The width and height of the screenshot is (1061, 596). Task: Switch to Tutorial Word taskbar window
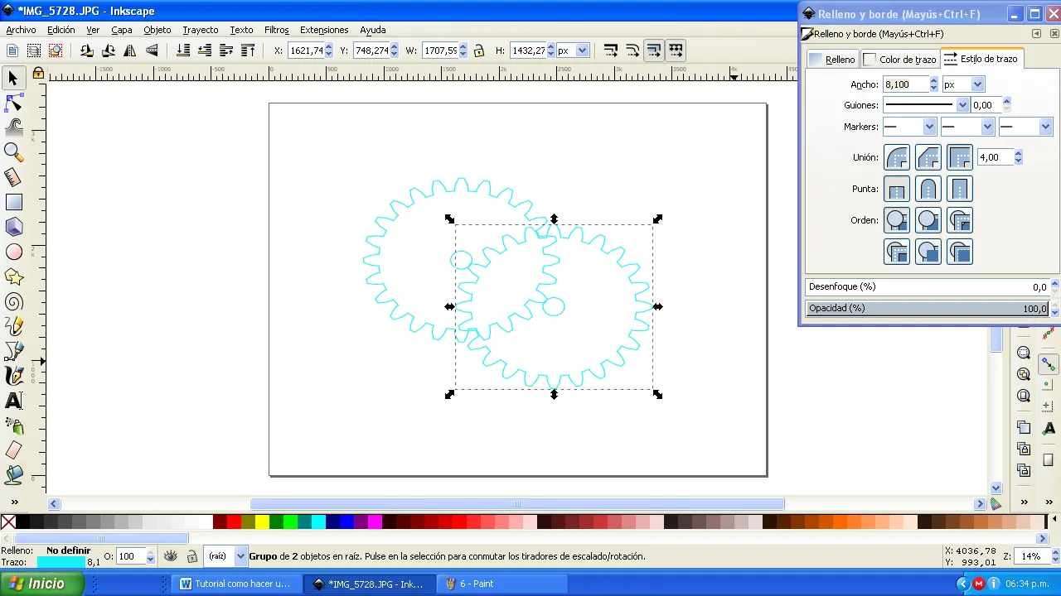pyautogui.click(x=237, y=584)
